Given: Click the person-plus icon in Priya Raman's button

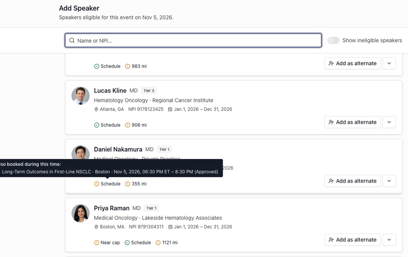Looking at the screenshot, I should click(331, 240).
